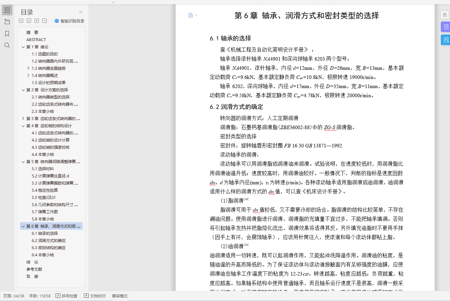Go to 6.1 轴承的选择 in outline
This screenshot has width=450, height=301.
(45, 233)
